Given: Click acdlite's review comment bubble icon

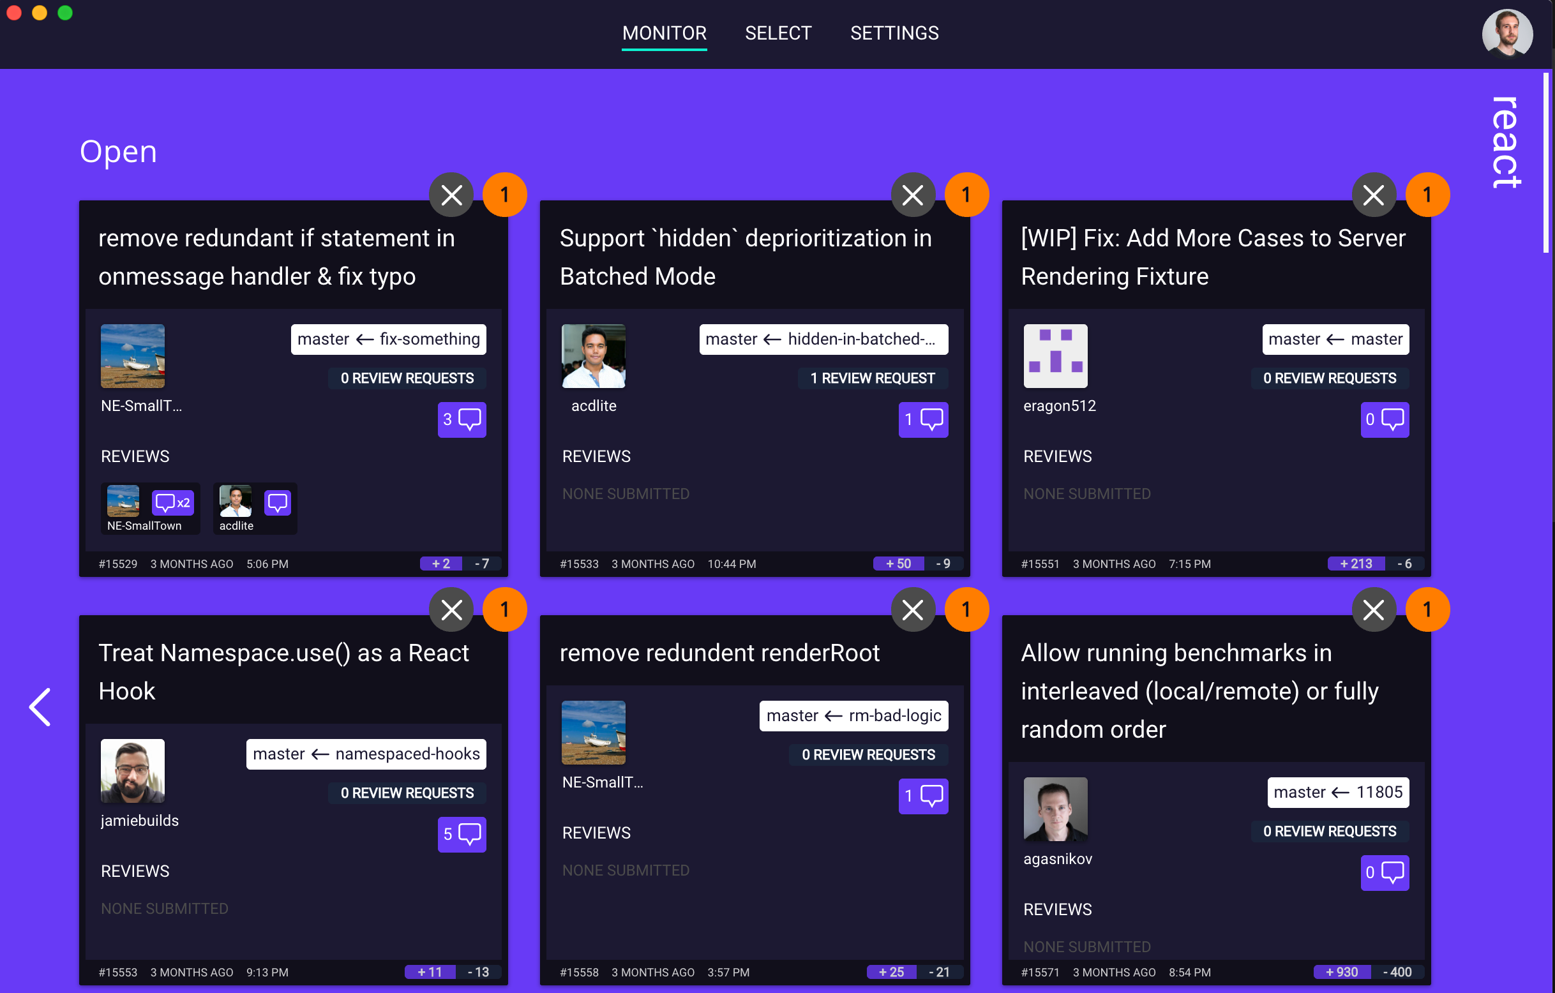Looking at the screenshot, I should (277, 502).
